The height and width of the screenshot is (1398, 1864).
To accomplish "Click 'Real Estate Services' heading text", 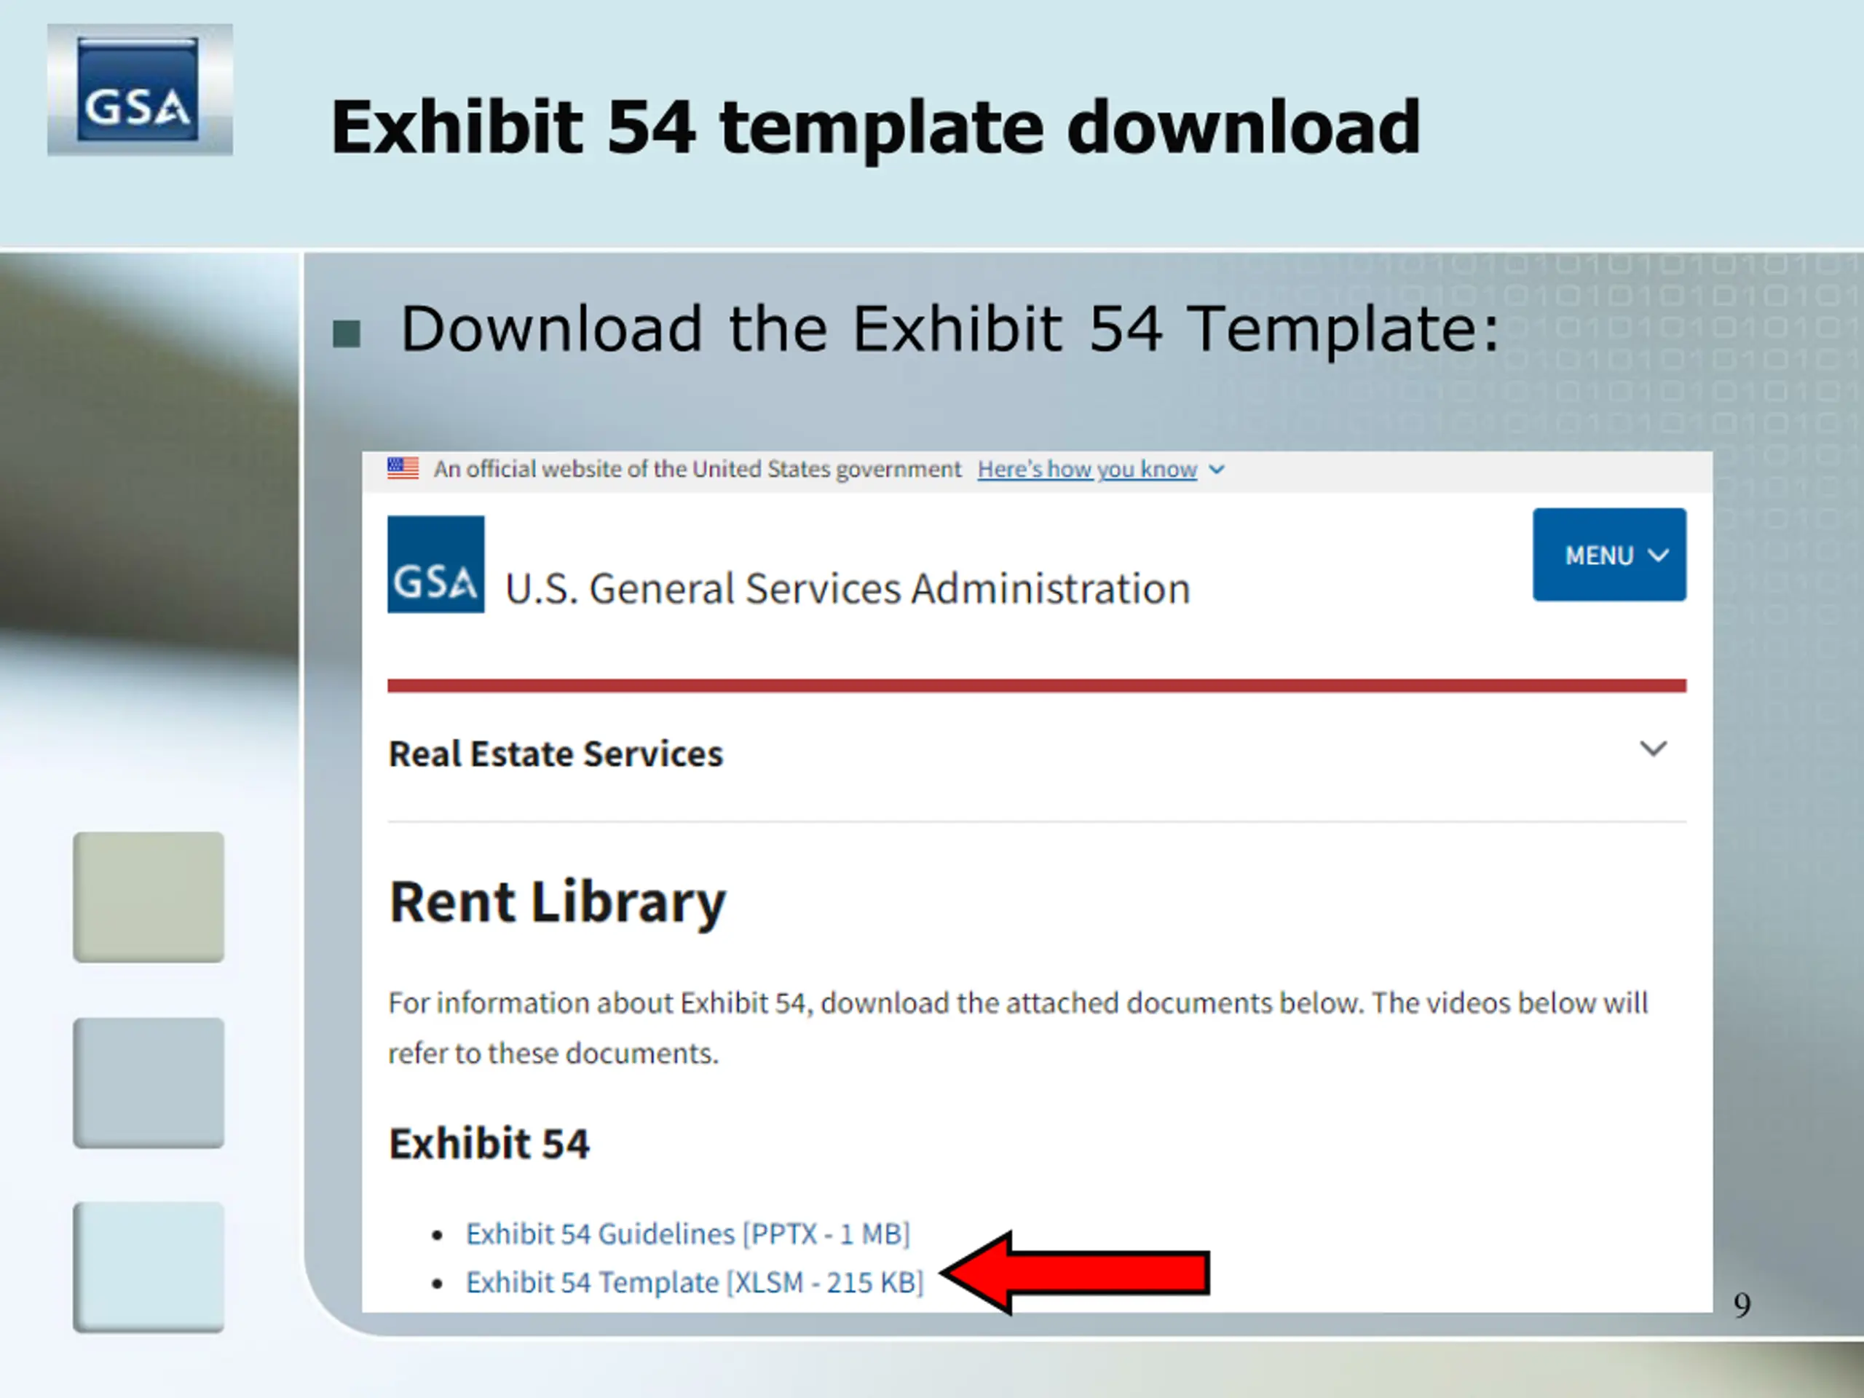I will click(556, 754).
